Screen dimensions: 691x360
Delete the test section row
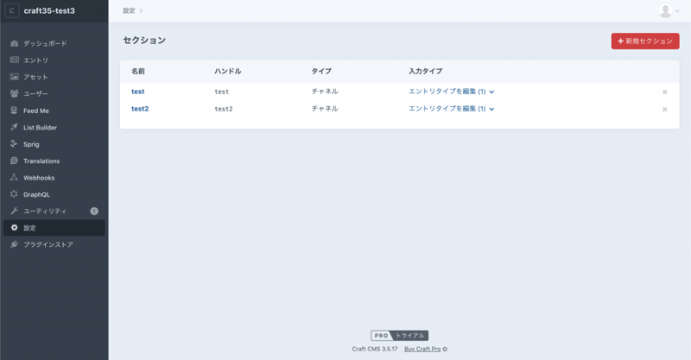(x=664, y=92)
